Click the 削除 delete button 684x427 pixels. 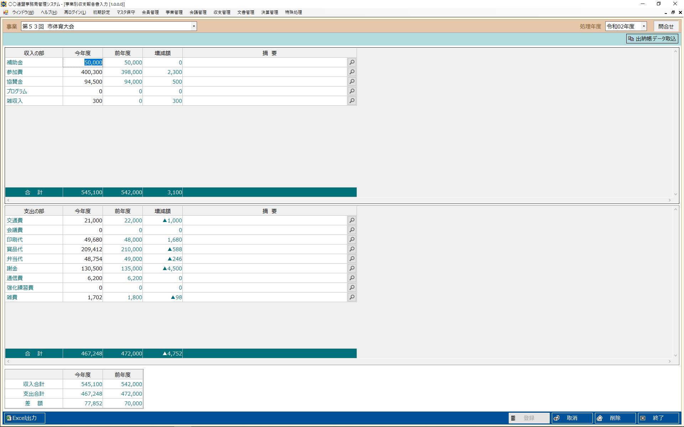tap(615, 418)
